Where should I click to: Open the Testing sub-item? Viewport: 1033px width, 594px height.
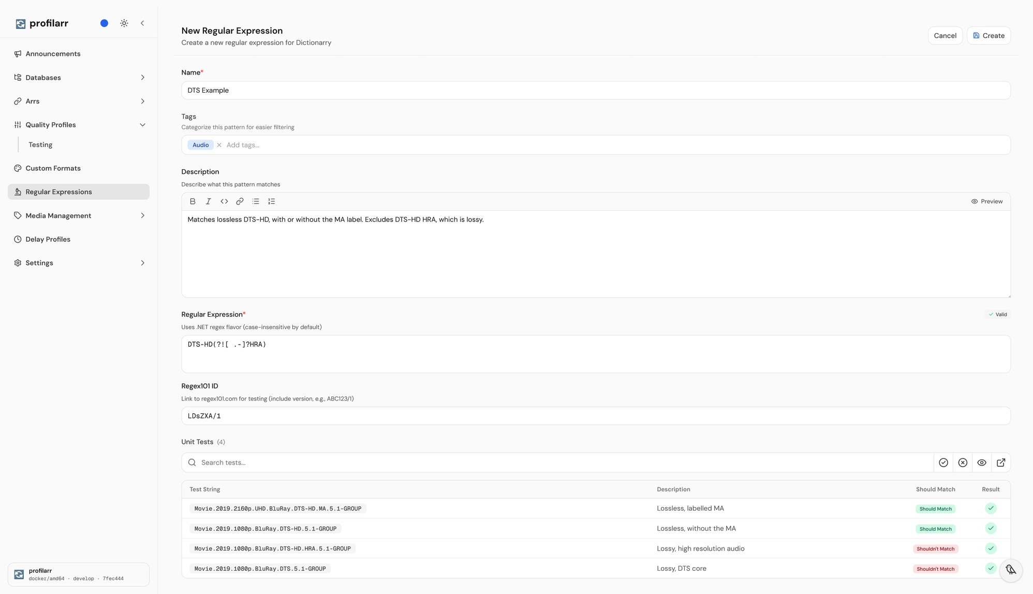pyautogui.click(x=40, y=145)
